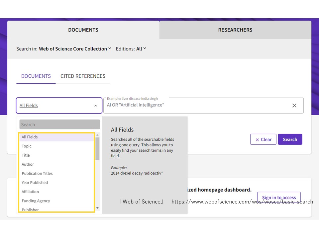This screenshot has height=239, width=319.
Task: Switch to the RESEARCHERS tab
Action: pyautogui.click(x=235, y=30)
